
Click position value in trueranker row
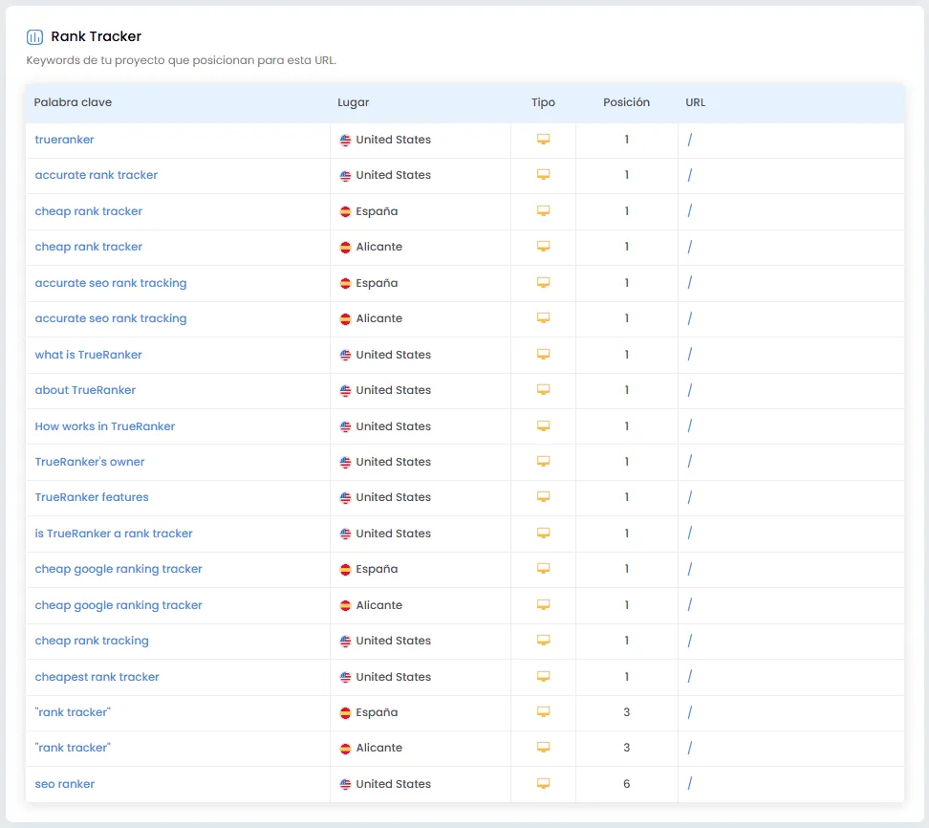pyautogui.click(x=626, y=140)
